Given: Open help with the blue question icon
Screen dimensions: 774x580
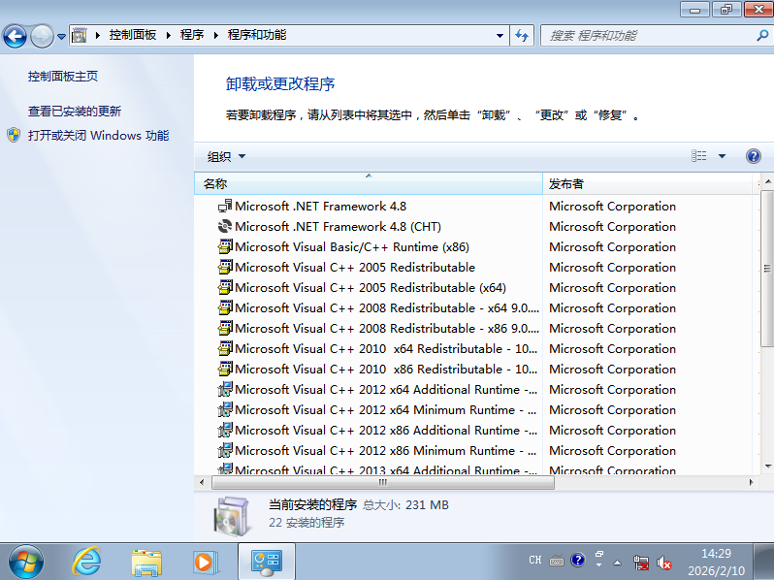Looking at the screenshot, I should [754, 156].
